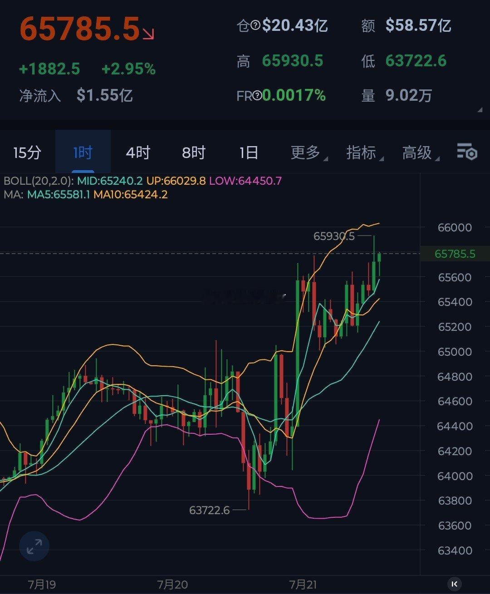490x594 pixels.
Task: Tap the 净流入 $1.55亿 value
Action: pyautogui.click(x=105, y=95)
